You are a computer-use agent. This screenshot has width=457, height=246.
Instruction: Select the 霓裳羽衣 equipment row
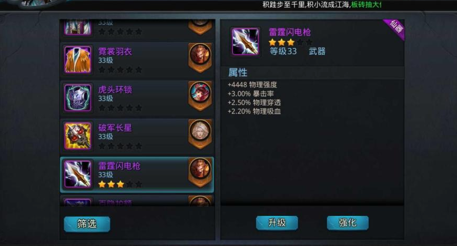click(137, 60)
